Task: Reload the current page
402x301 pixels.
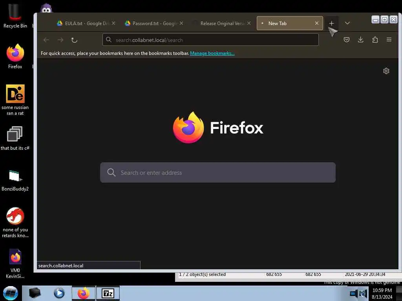Action: [74, 40]
